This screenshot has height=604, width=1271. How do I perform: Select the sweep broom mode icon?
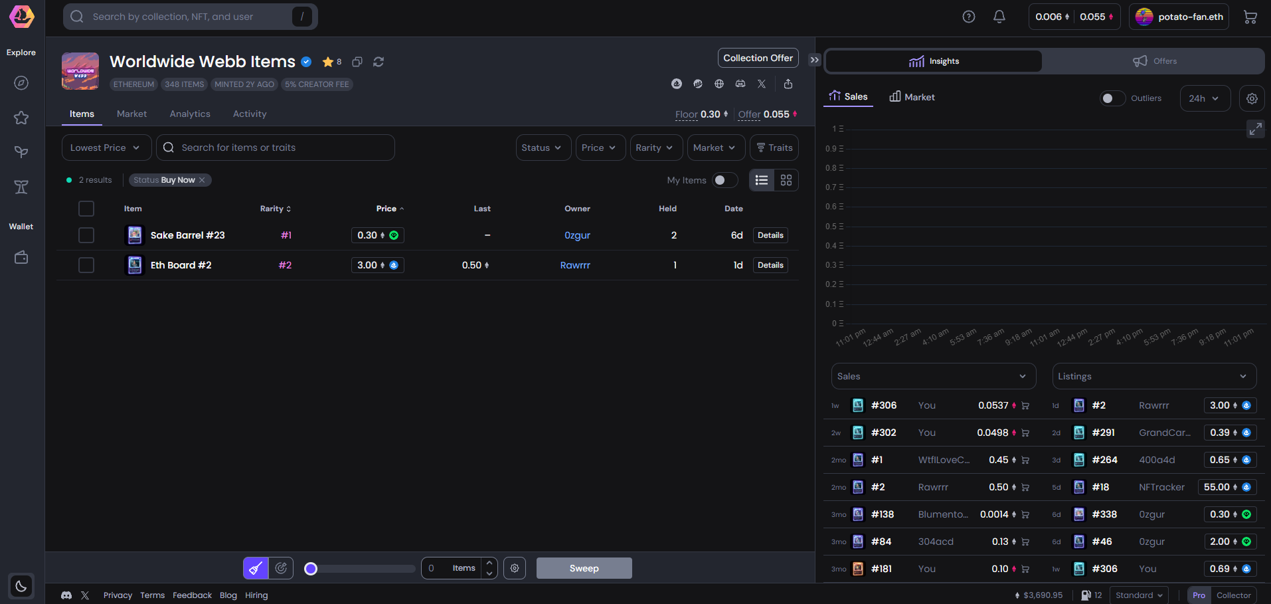pos(256,568)
